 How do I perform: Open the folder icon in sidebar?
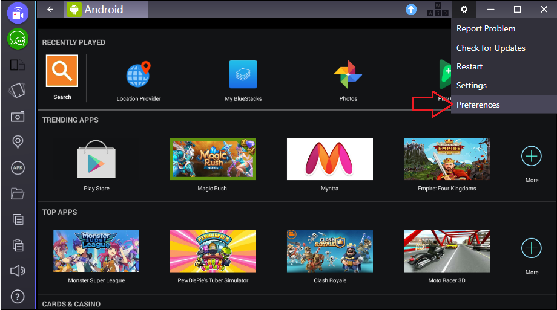pyautogui.click(x=18, y=194)
